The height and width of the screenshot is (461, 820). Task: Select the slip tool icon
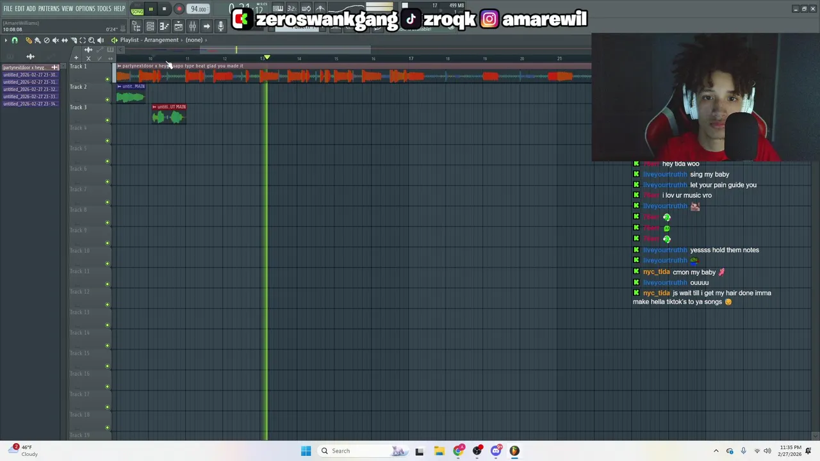click(x=64, y=40)
